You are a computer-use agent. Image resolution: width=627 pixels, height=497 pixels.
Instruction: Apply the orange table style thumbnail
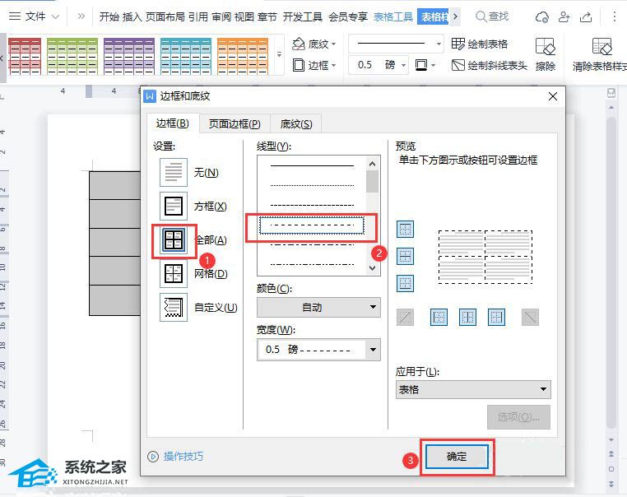point(243,57)
